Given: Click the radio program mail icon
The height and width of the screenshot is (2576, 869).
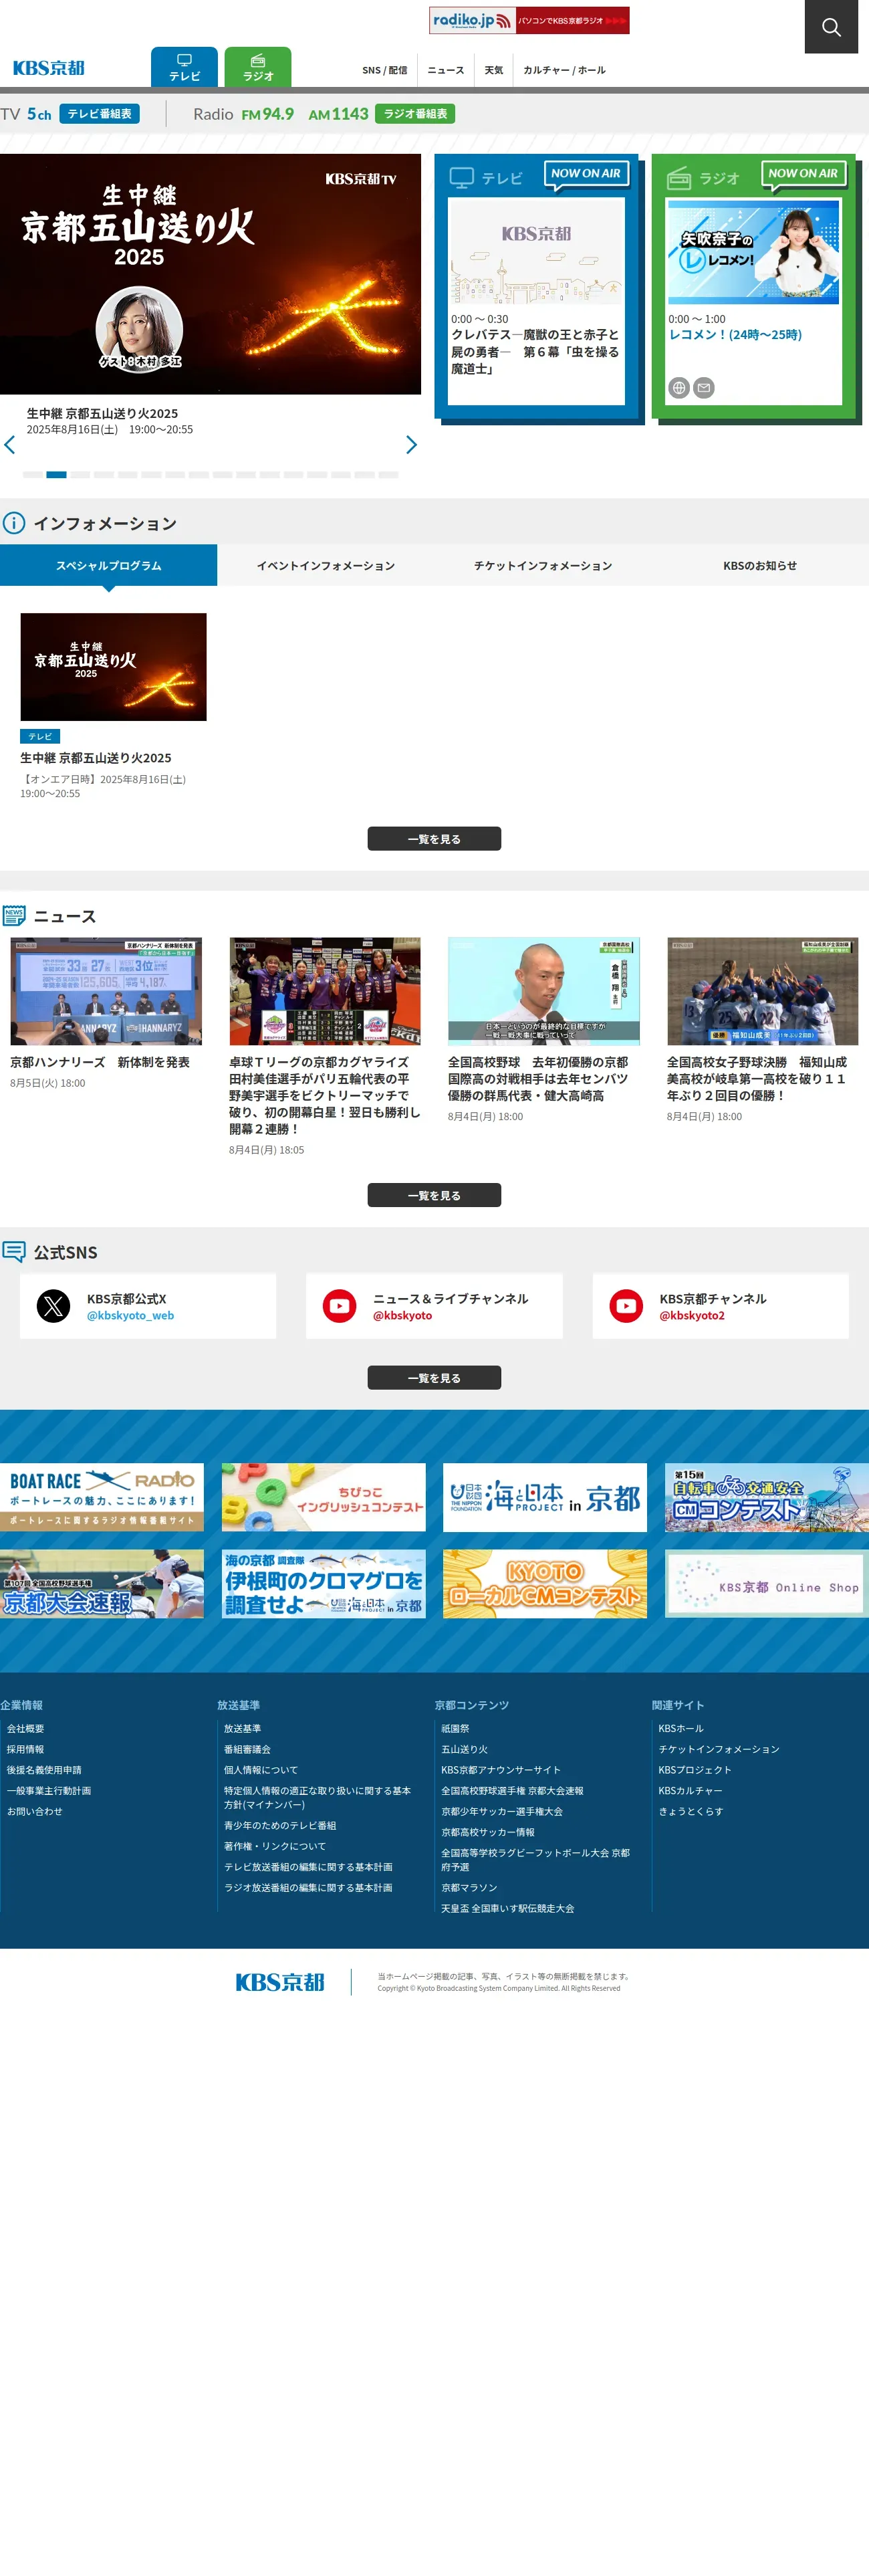Looking at the screenshot, I should point(704,388).
